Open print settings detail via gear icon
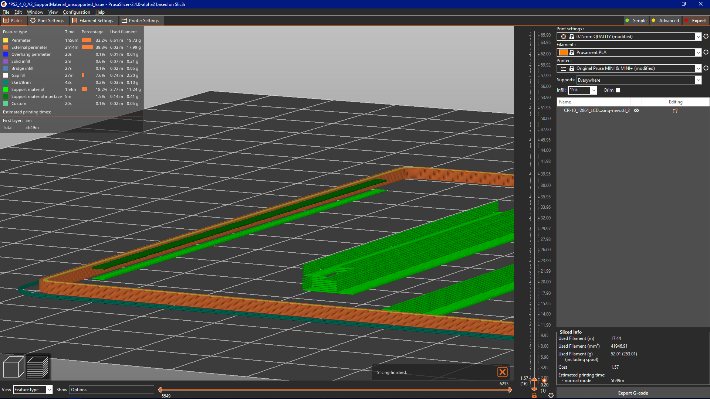The width and height of the screenshot is (710, 399). click(706, 37)
